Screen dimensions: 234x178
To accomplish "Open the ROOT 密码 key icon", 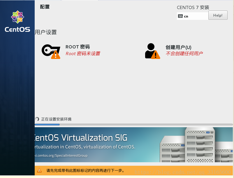I will click(x=51, y=52).
